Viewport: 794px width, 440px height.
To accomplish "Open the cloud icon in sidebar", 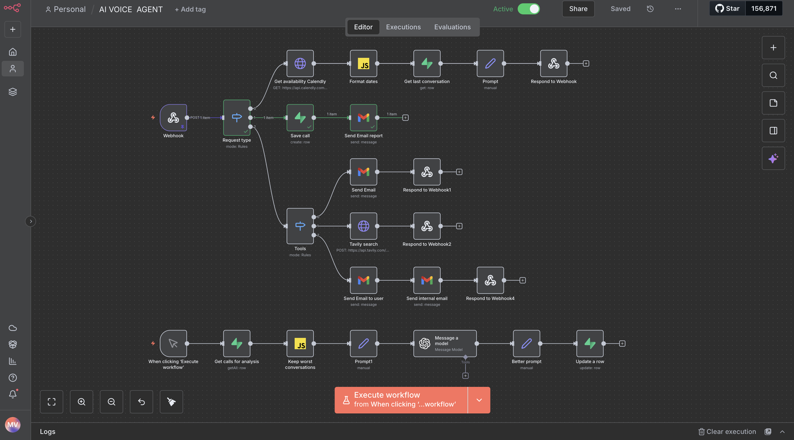I will coord(13,328).
